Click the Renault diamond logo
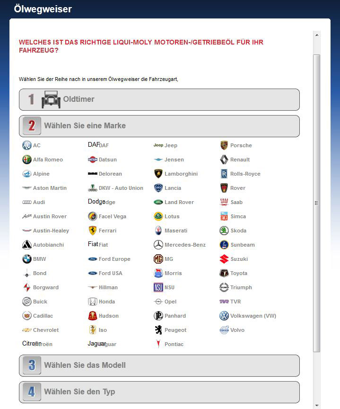The image size is (340, 409). point(224,160)
